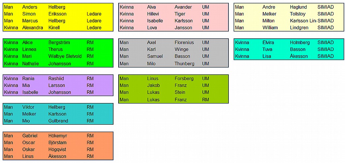The height and width of the screenshot is (163, 345).
Task: Select the first name Hillevi
Action: point(155,14)
